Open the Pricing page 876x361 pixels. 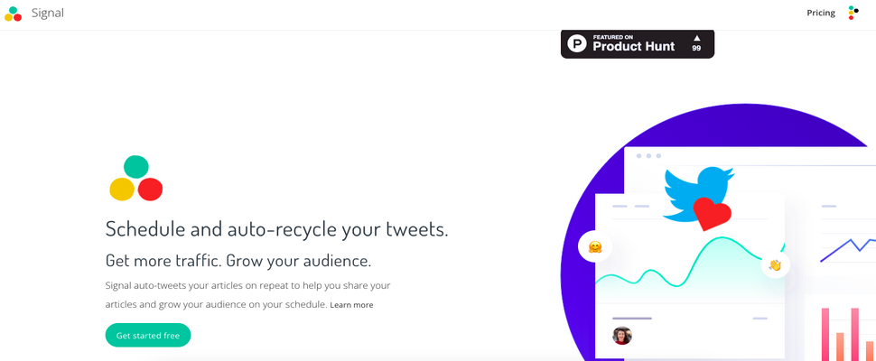[821, 13]
